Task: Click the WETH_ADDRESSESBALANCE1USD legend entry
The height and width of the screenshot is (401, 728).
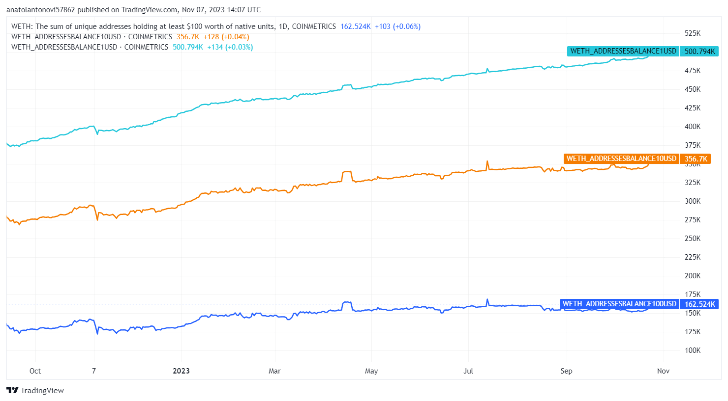Action: pyautogui.click(x=90, y=47)
